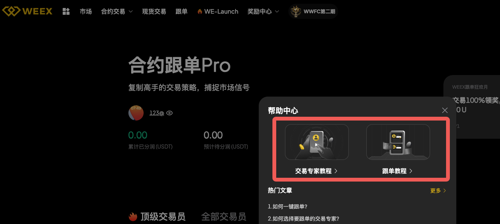Screen dimensions: 500x224
Task: Select the 顶级交易员 tab
Action: [163, 217]
